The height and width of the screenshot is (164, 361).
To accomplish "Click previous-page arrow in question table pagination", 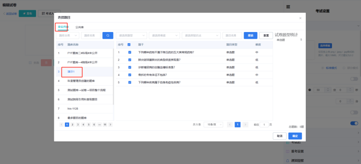I will [230, 125].
